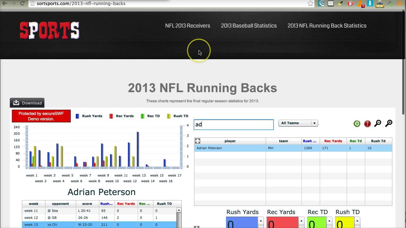406x228 pixels.
Task: Sort player table by the team column
Action: pyautogui.click(x=284, y=141)
